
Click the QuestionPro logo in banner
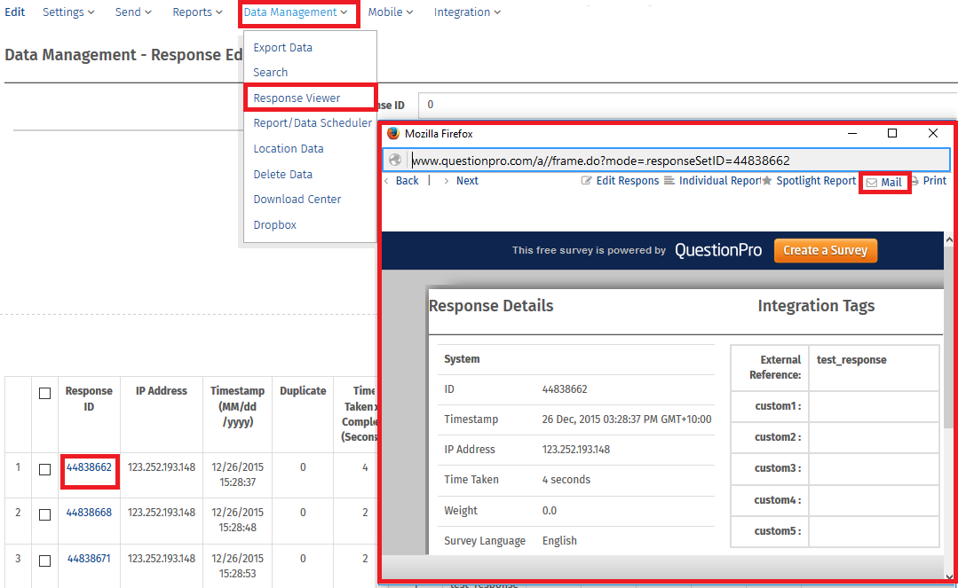click(718, 250)
